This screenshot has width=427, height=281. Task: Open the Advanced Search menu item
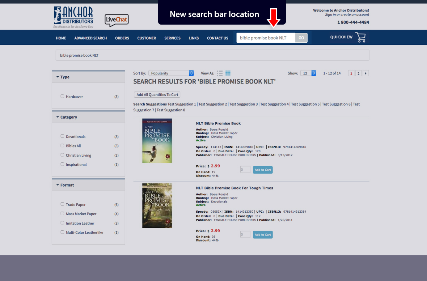click(90, 38)
